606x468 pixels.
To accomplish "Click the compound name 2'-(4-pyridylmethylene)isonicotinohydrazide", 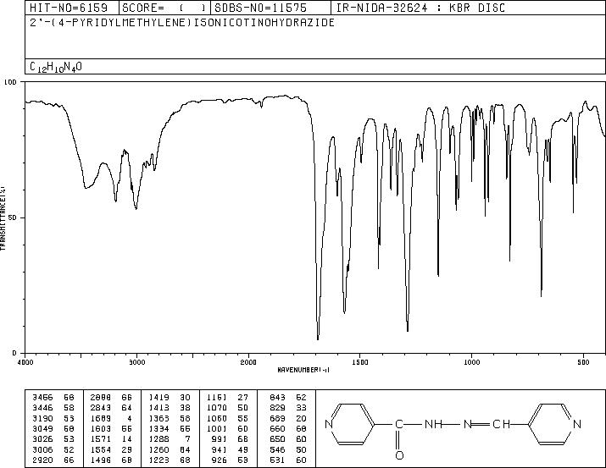I will pyautogui.click(x=182, y=22).
